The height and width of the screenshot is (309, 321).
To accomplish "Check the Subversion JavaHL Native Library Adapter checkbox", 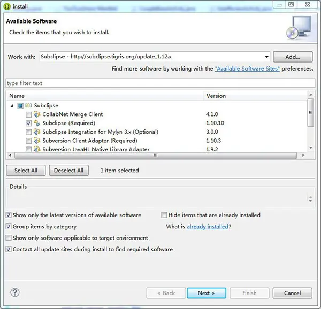I will (29, 149).
